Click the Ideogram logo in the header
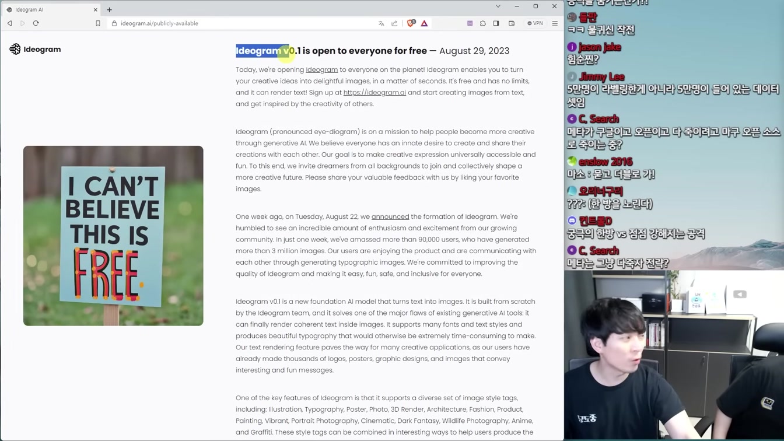This screenshot has width=784, height=441. point(35,49)
